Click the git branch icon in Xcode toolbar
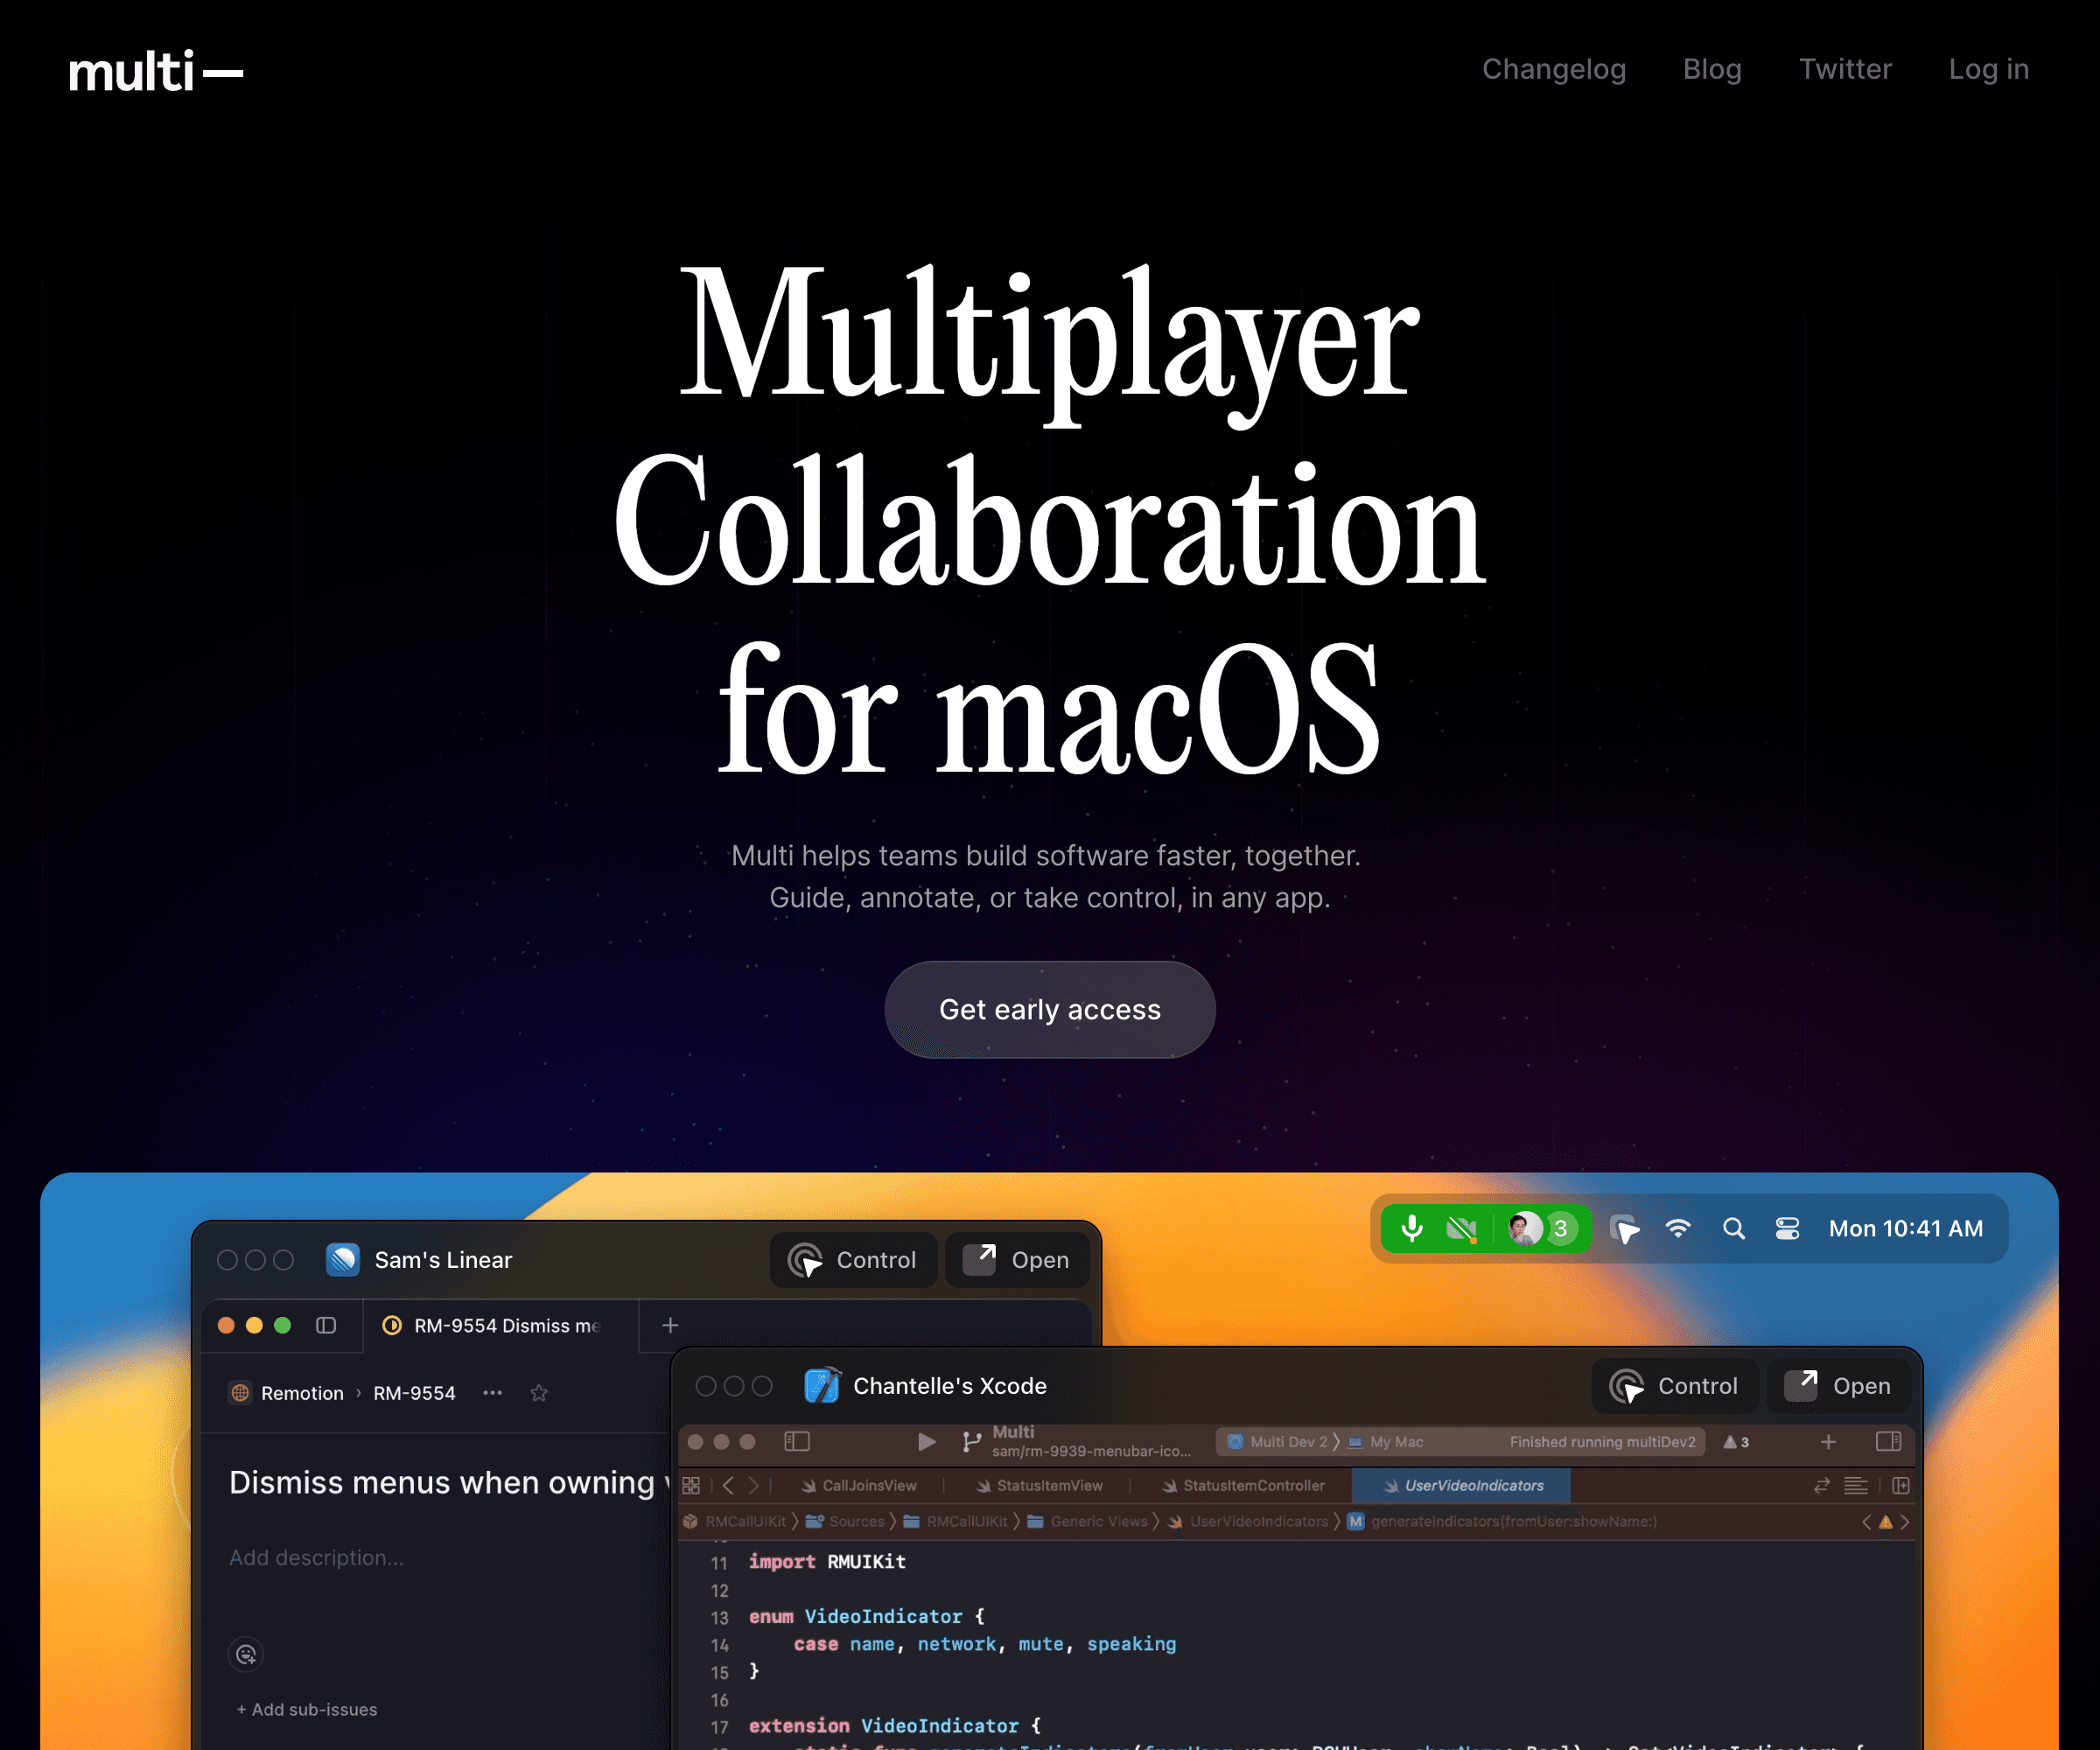This screenshot has height=1750, width=2100. click(971, 1441)
